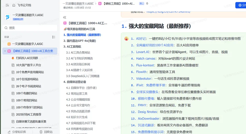Jump to outline item 3.1 AI工具合集网站
Image resolution: width=246 pixels, height=134 pixels.
tap(78, 53)
